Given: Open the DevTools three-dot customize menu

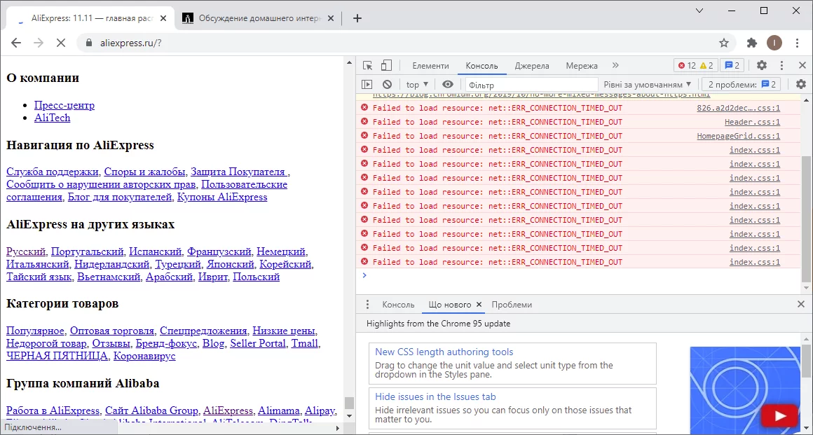Looking at the screenshot, I should (782, 66).
